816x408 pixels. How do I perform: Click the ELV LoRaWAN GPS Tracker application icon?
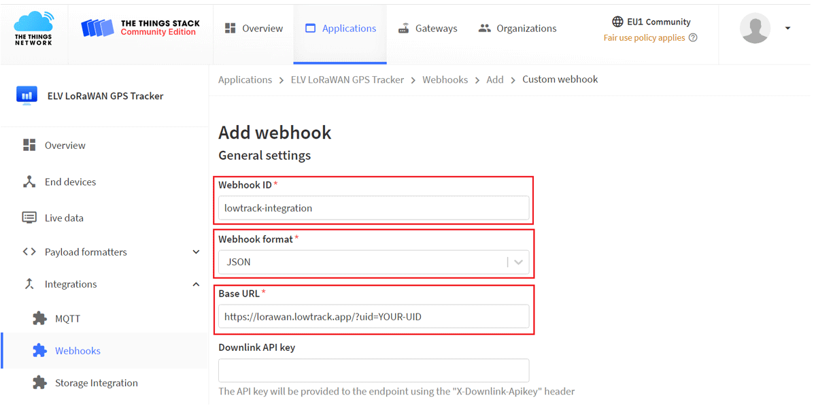[27, 96]
